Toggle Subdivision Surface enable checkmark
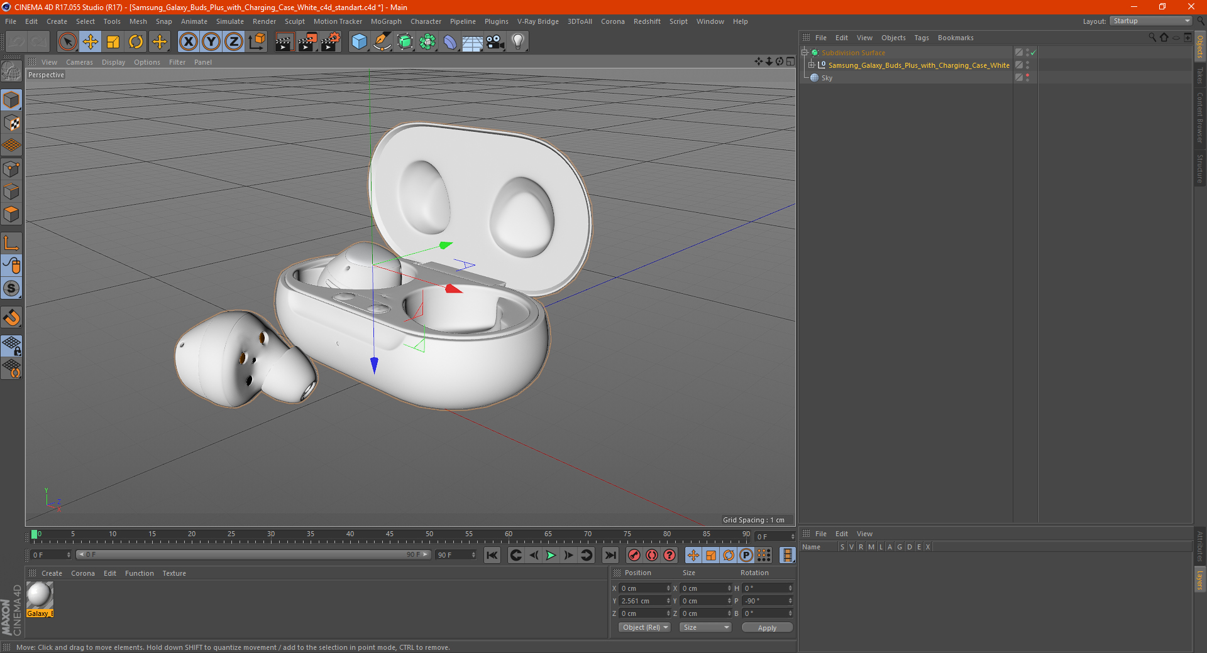Viewport: 1207px width, 653px height. [1033, 53]
